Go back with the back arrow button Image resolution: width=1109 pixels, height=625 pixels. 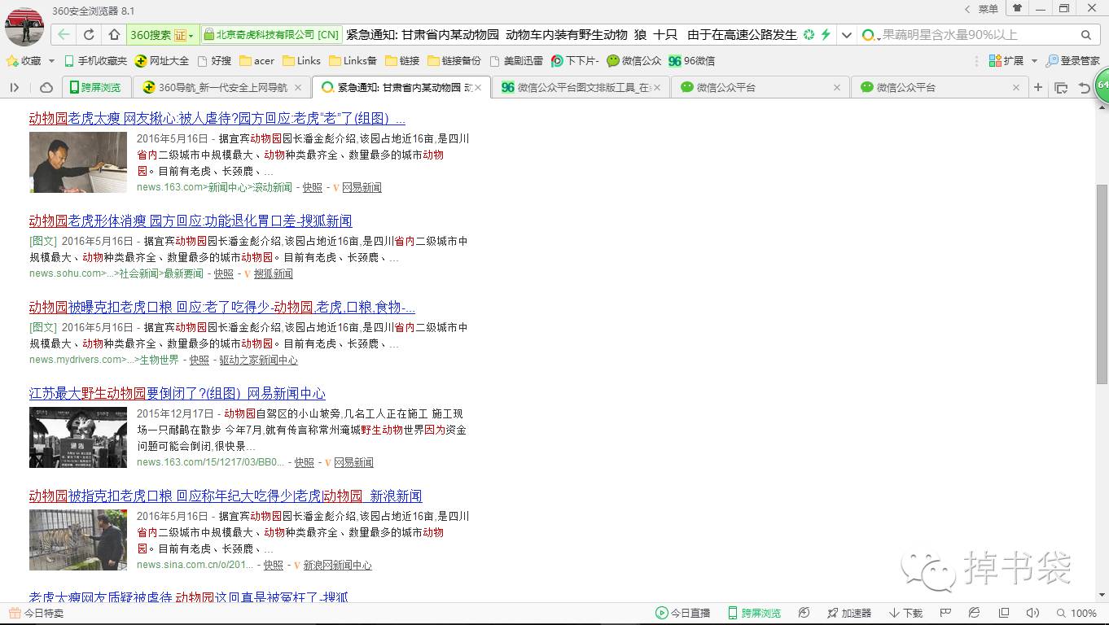[x=64, y=35]
